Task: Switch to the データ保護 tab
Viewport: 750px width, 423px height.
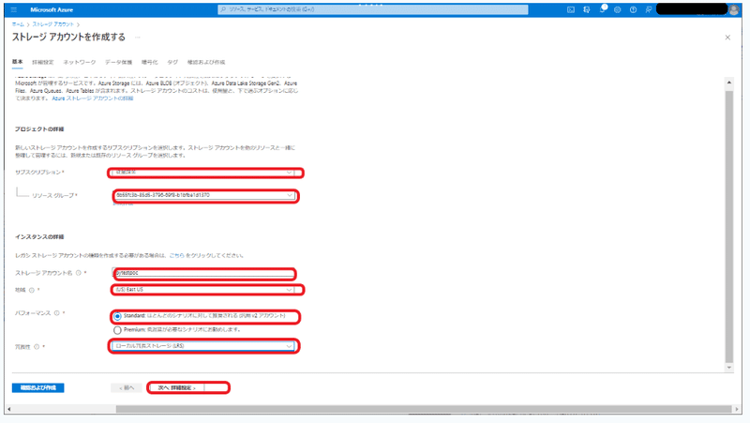Action: click(119, 62)
